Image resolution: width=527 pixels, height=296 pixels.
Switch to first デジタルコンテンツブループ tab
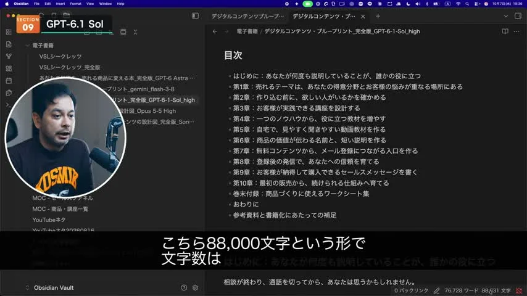(x=247, y=16)
